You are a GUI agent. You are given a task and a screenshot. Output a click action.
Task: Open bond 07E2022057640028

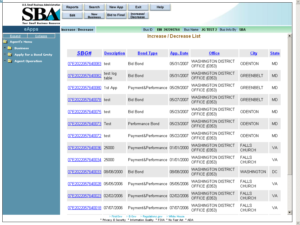(x=85, y=184)
